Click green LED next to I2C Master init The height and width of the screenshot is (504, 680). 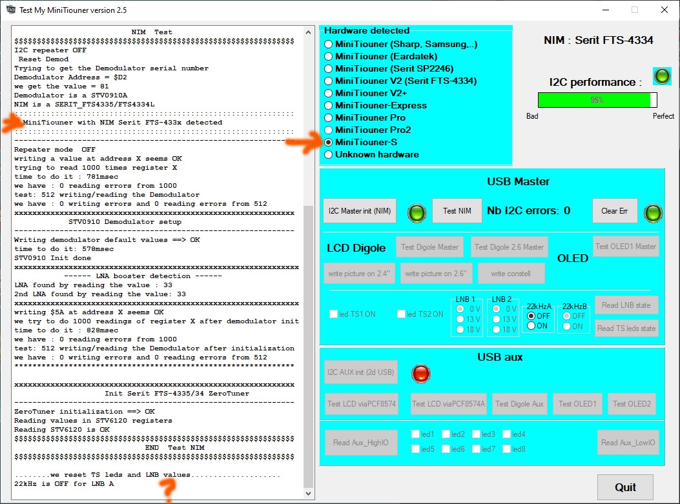(x=417, y=213)
